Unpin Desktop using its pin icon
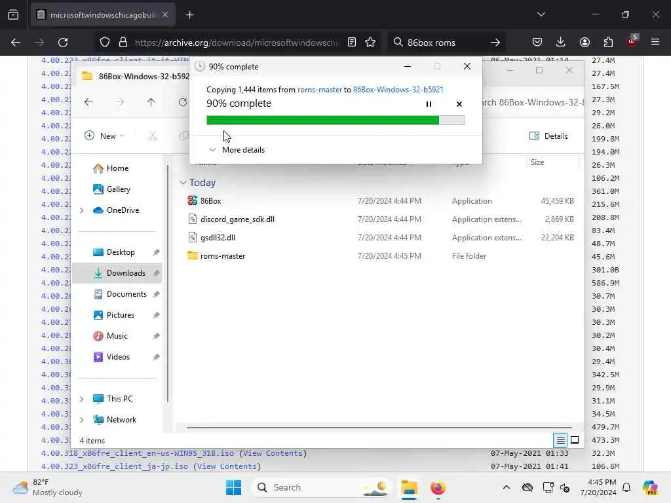Viewport: 671px width, 503px height. coord(156,252)
